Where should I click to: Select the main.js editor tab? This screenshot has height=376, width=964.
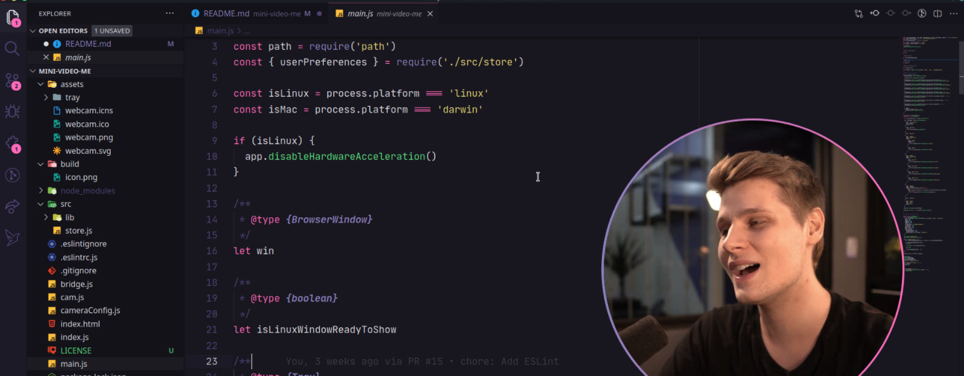pyautogui.click(x=384, y=13)
